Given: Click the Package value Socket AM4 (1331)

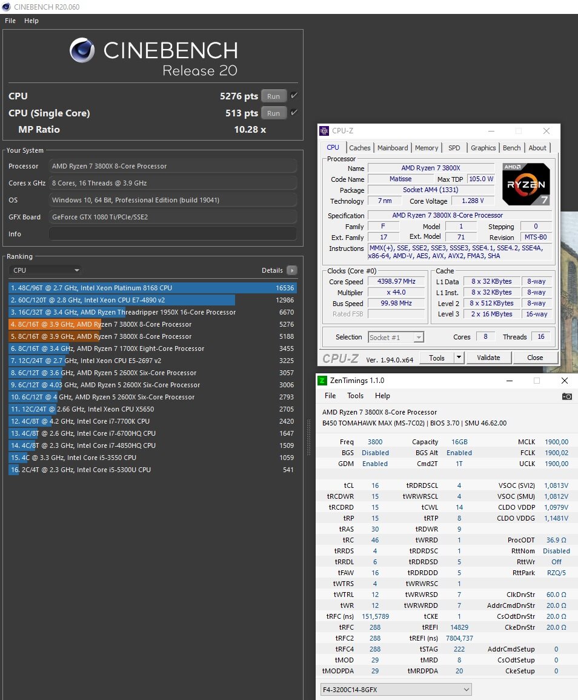Looking at the screenshot, I should click(431, 190).
